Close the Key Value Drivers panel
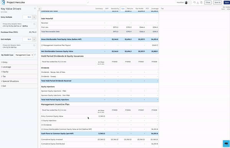 35,8
